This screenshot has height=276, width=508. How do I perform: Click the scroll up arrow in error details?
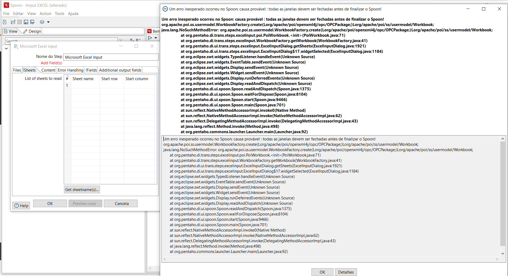(x=503, y=139)
